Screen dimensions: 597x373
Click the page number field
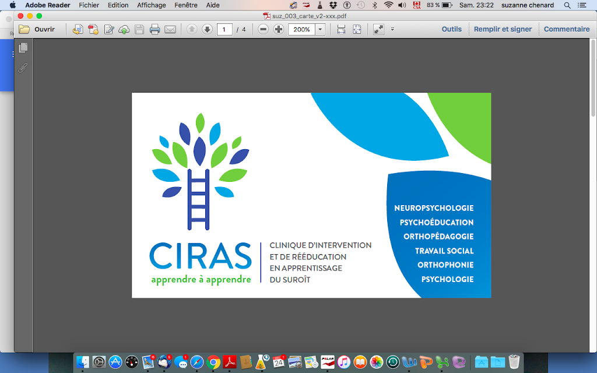coord(224,29)
